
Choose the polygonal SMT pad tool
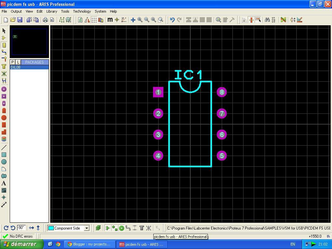click(4, 132)
